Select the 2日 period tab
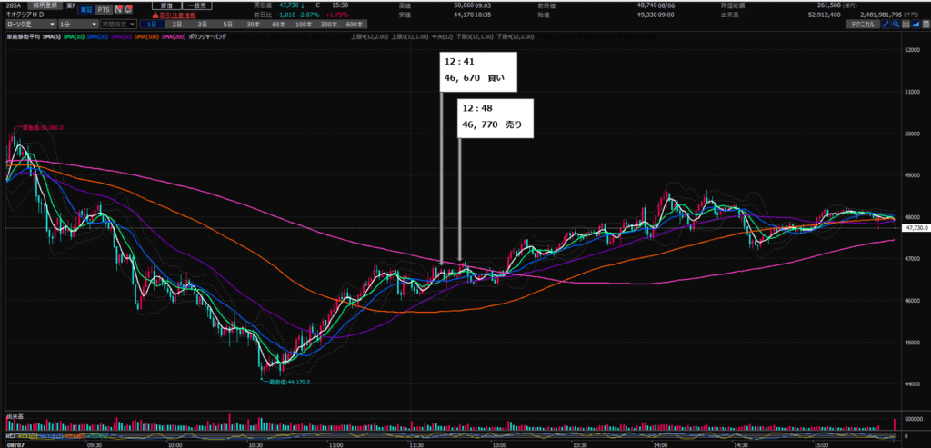931x448 pixels. (177, 25)
